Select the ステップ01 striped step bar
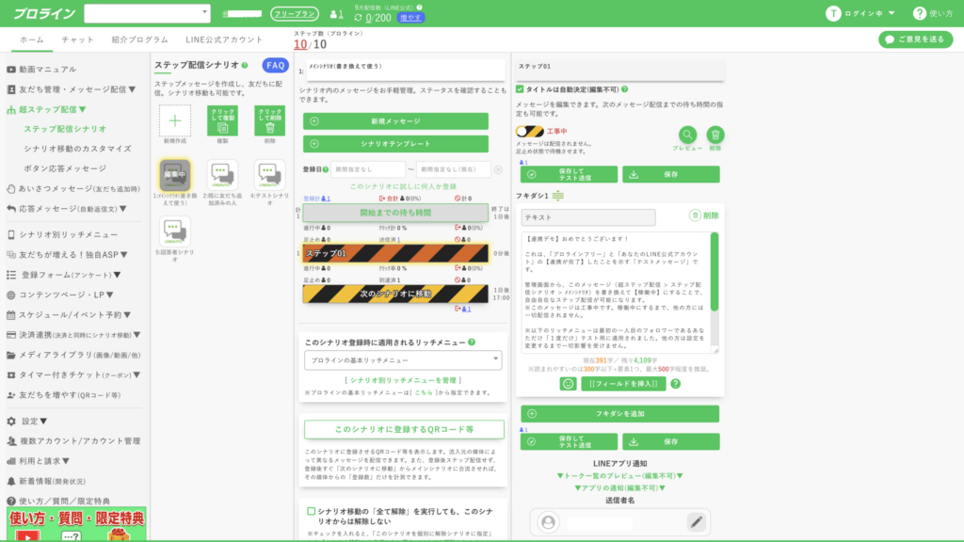Image resolution: width=964 pixels, height=542 pixels. tap(396, 253)
